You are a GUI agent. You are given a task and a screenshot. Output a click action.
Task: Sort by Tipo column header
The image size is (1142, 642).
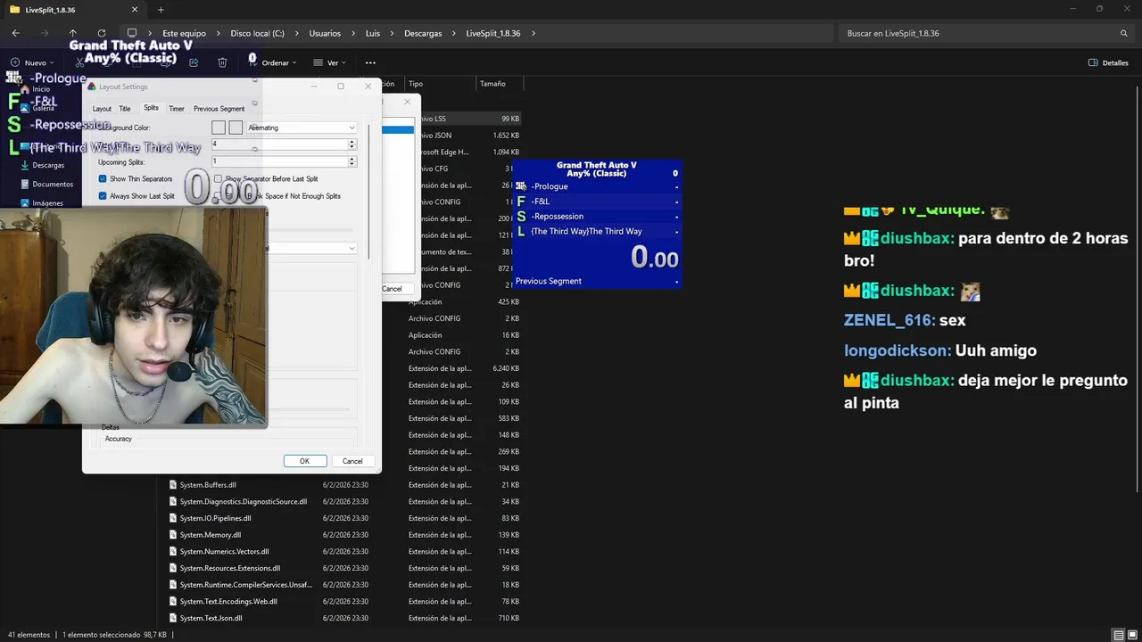point(415,84)
